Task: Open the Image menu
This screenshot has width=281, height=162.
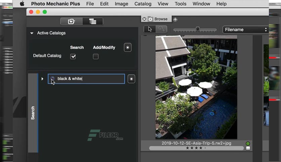Action: coord(121,4)
